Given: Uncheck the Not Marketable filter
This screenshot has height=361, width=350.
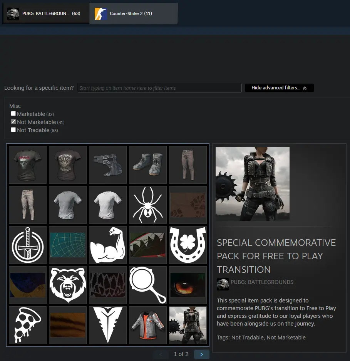Looking at the screenshot, I should coord(13,122).
